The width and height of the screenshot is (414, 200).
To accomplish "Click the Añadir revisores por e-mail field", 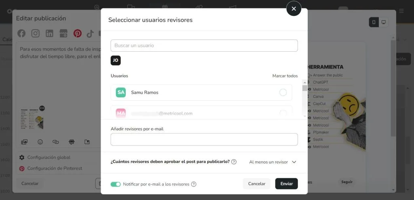I will tap(204, 139).
